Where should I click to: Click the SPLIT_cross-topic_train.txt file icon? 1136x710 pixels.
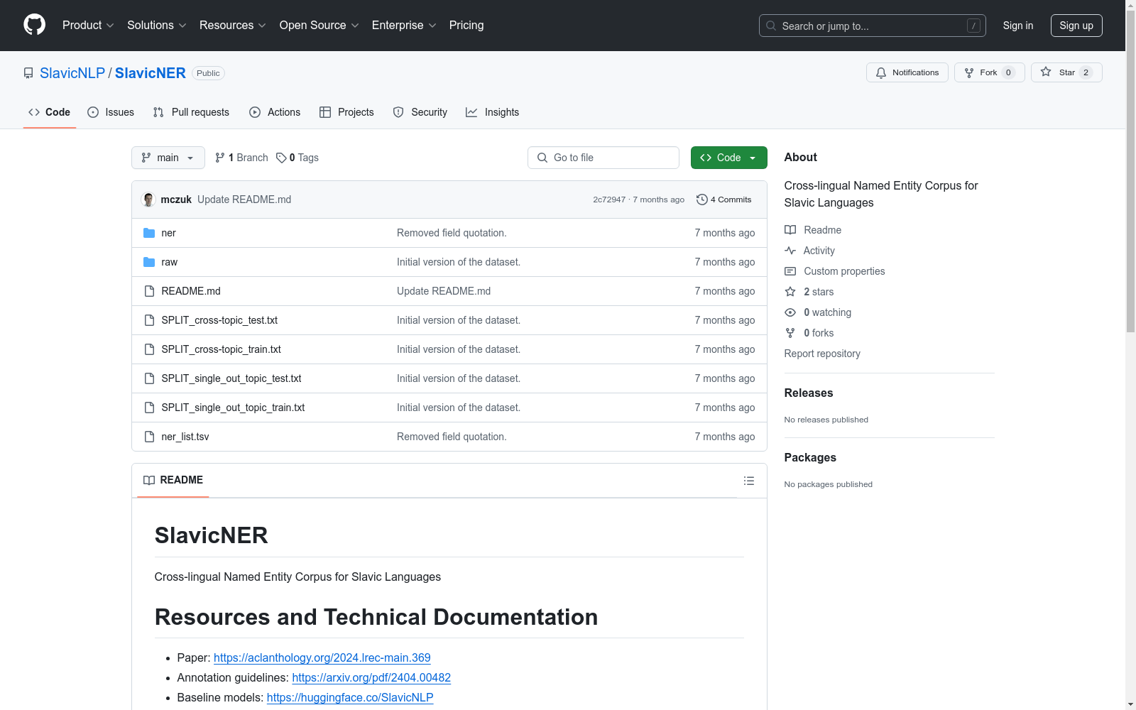149,349
